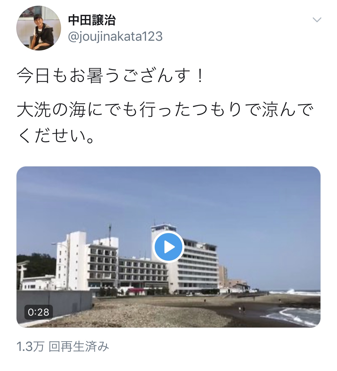337x371 pixels.
Task: Tap the display name 中田譲治
Action: click(92, 20)
